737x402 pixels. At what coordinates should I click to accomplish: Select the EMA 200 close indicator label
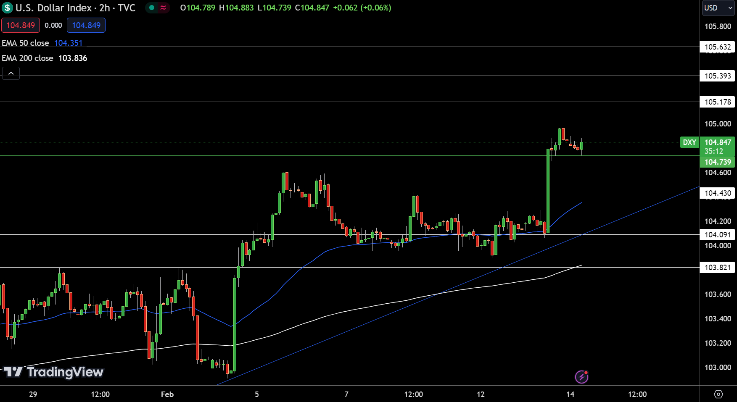click(27, 58)
